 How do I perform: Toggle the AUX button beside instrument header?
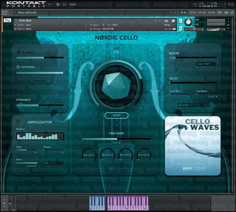point(228,25)
